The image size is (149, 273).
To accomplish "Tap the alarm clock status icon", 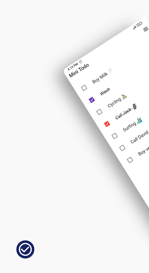I will (x=80, y=62).
